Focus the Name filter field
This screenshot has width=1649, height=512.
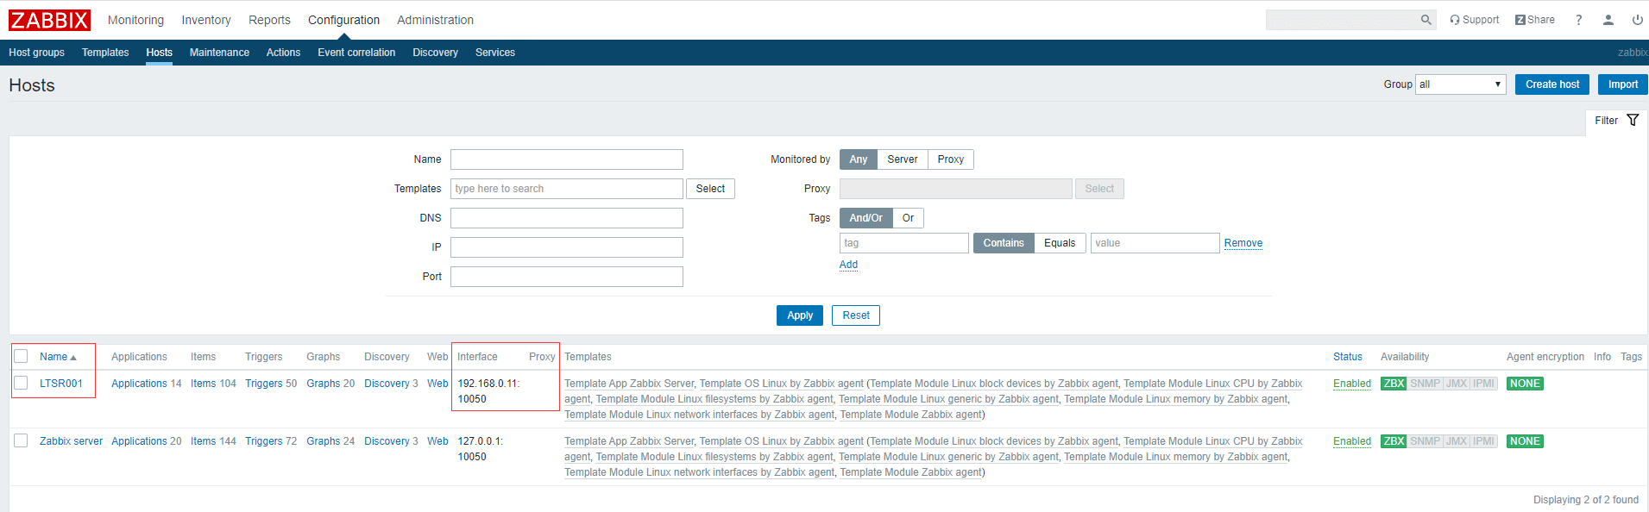coord(567,159)
